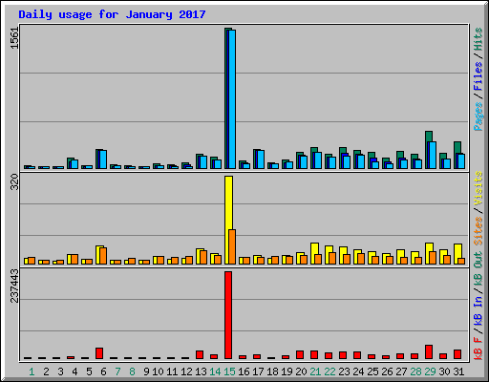Click day 24 on the axis
Screen dimensions: 489x382
pyautogui.click(x=358, y=371)
